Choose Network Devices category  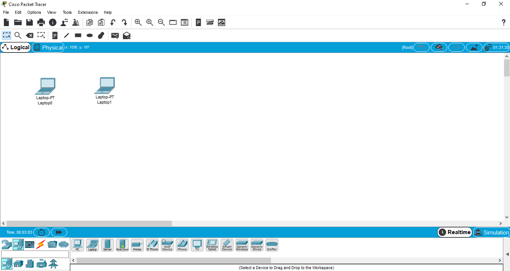pyautogui.click(x=7, y=245)
